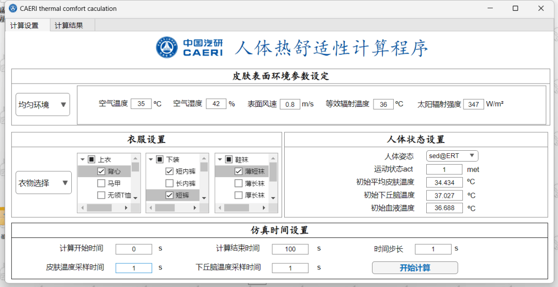Viewport: 558px width, 287px height.
Task: Click the 开始计算 button
Action: tap(415, 268)
